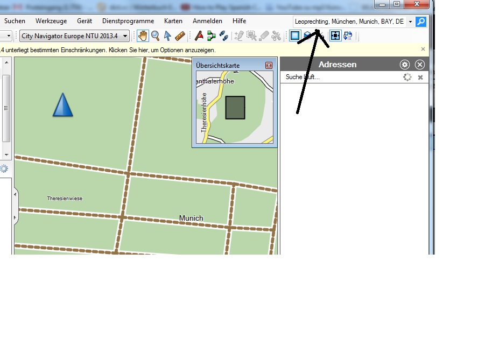Click the dark rectangle in overview map
The image size is (499, 352).
tap(235, 108)
